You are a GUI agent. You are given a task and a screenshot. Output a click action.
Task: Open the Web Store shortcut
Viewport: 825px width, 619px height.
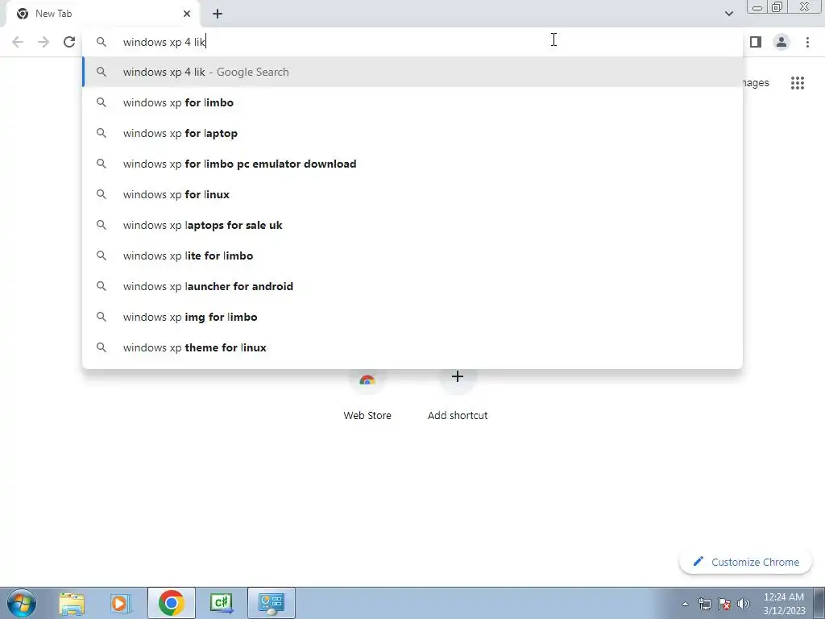click(x=367, y=395)
